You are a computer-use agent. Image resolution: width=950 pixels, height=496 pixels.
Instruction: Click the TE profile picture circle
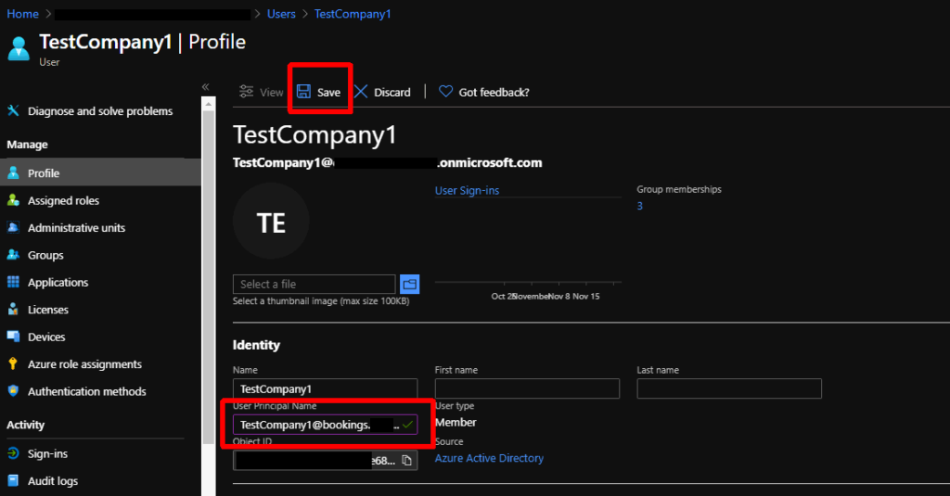(272, 221)
